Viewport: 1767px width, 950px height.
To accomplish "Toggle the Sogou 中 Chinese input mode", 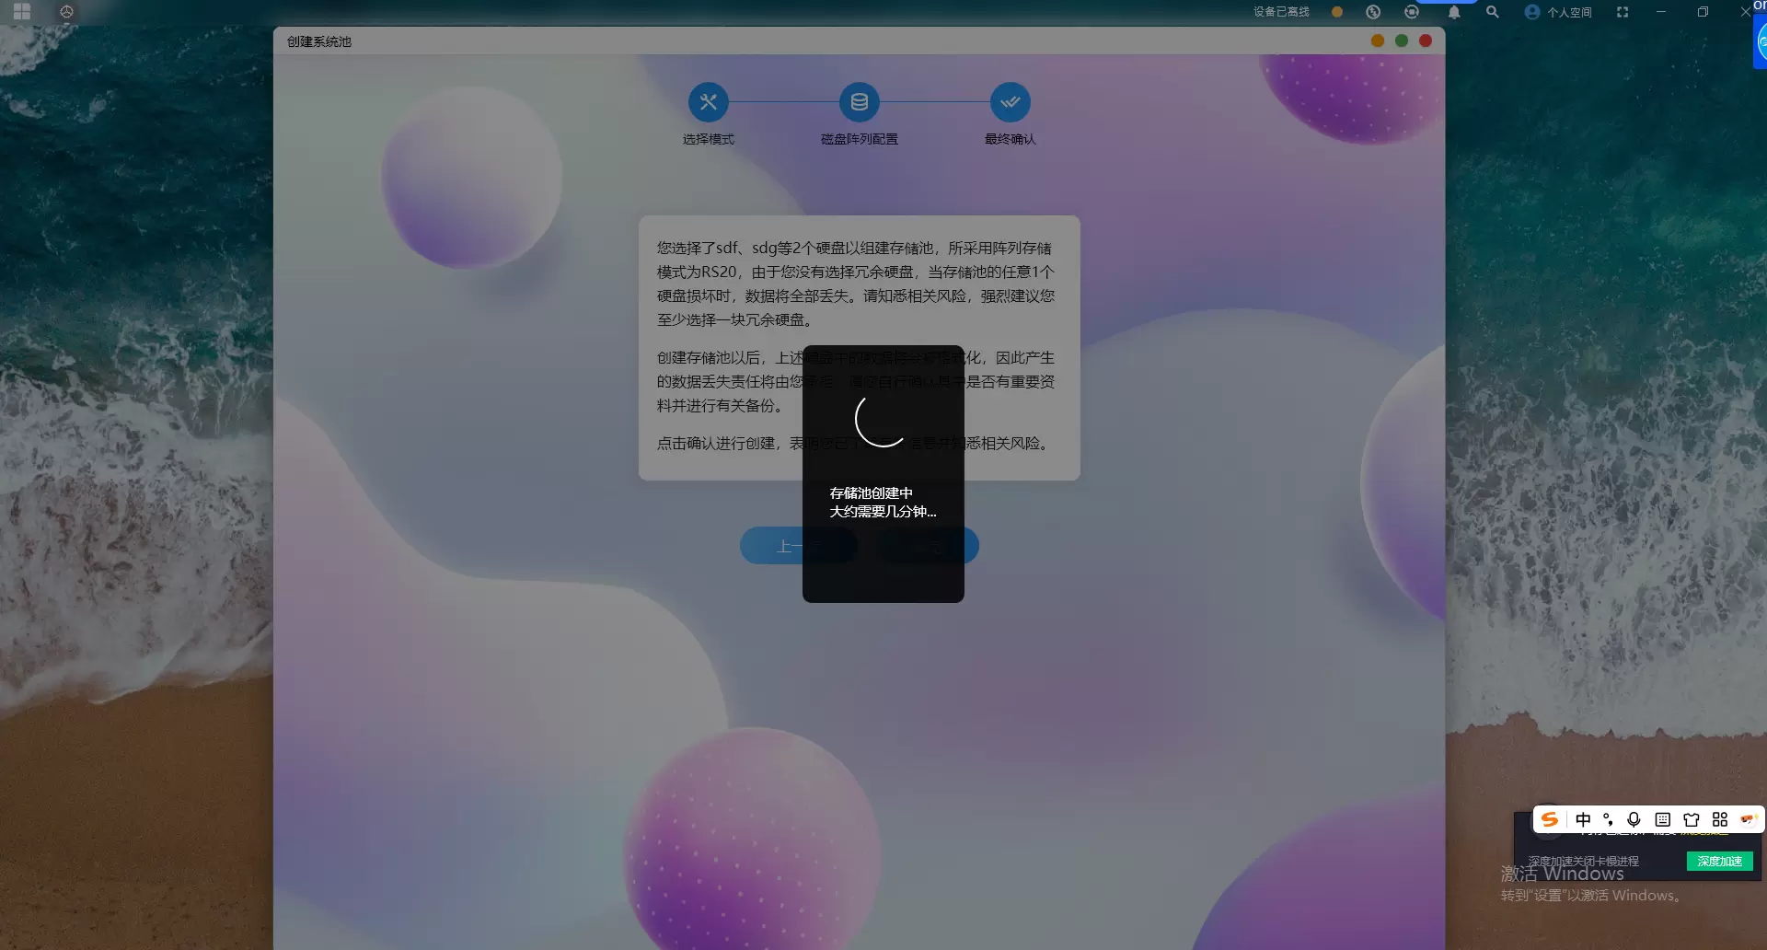I will click(1583, 819).
